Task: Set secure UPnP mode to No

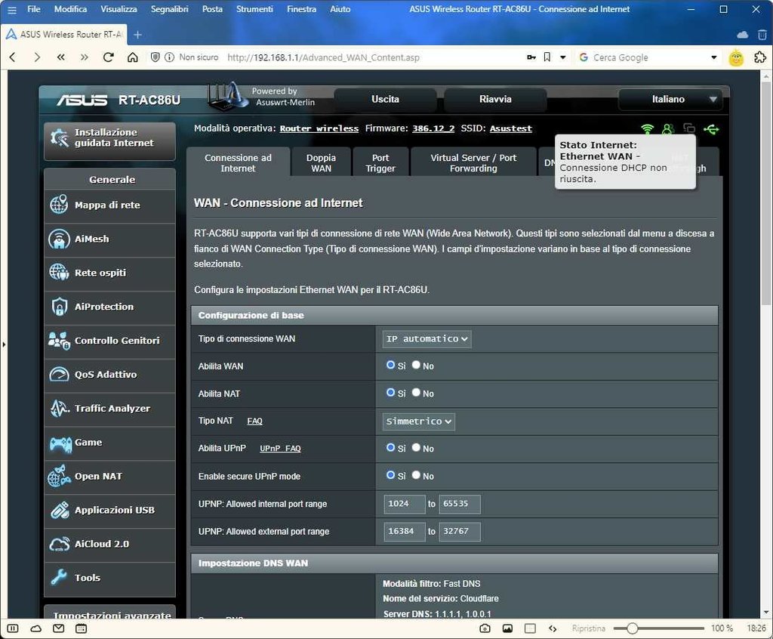Action: coord(416,475)
